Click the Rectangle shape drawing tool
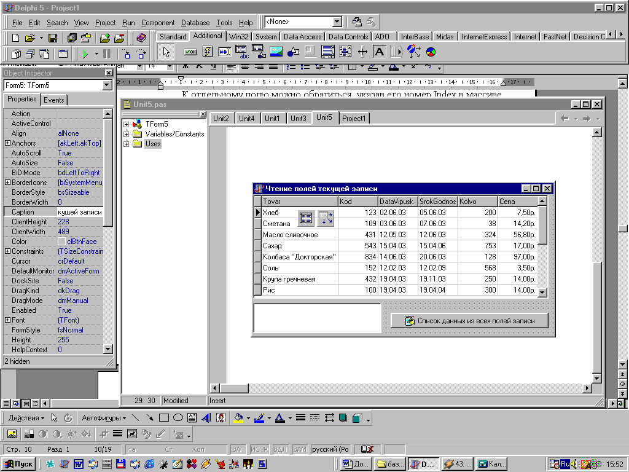 [163, 418]
